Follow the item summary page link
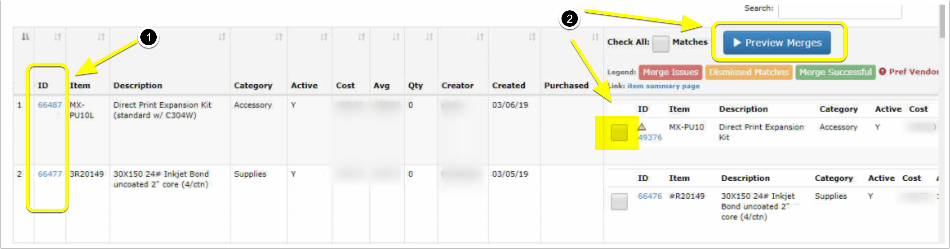 [x=663, y=86]
